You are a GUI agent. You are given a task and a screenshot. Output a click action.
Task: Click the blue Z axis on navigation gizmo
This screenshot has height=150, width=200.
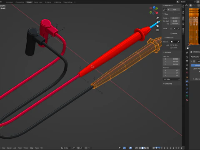154,7
